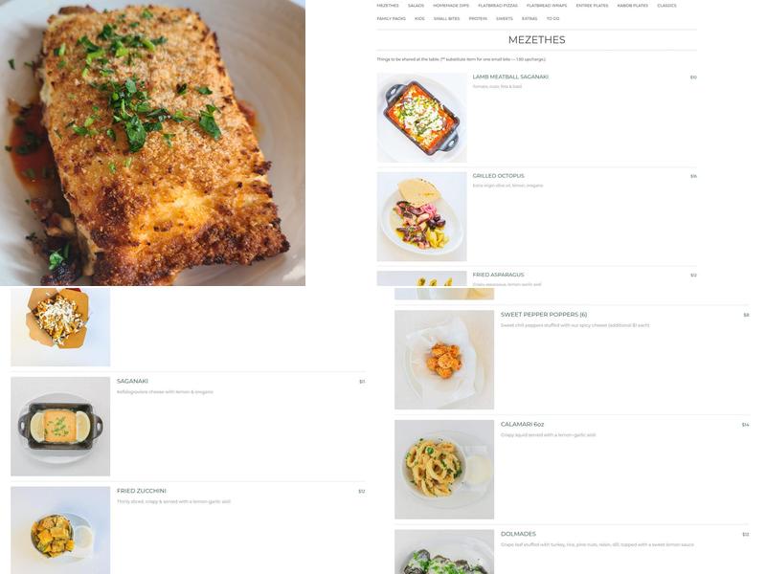Click the Lamb Meatball Saganaki title
766x574 pixels.
click(x=510, y=77)
